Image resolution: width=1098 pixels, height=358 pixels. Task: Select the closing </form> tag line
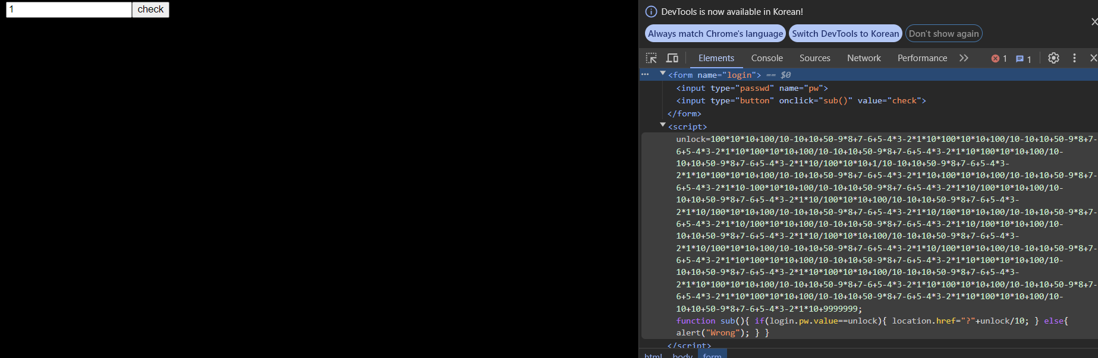tap(684, 114)
